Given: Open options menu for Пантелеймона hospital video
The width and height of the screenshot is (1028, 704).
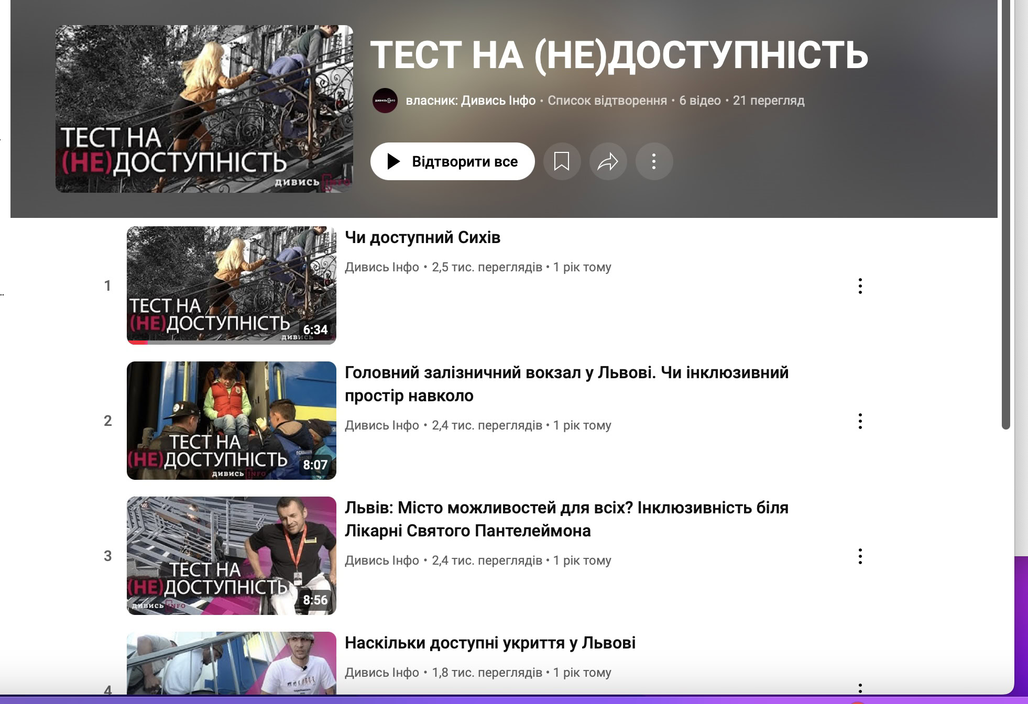Looking at the screenshot, I should (x=860, y=556).
